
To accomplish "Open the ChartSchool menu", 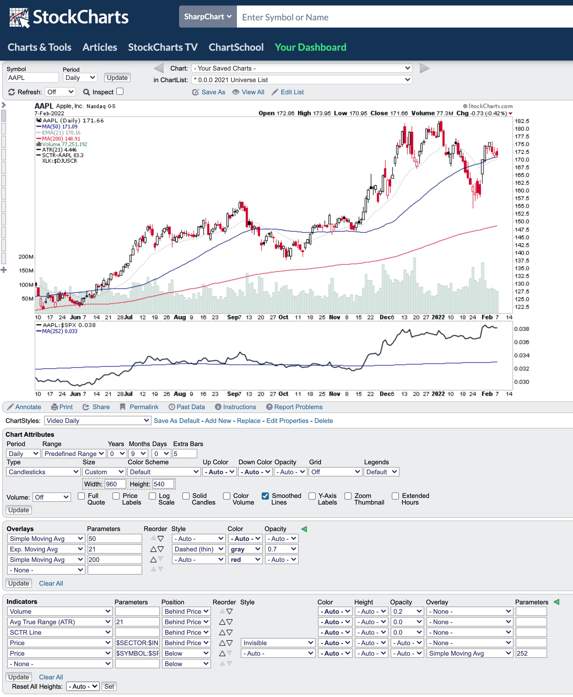I will pyautogui.click(x=236, y=47).
